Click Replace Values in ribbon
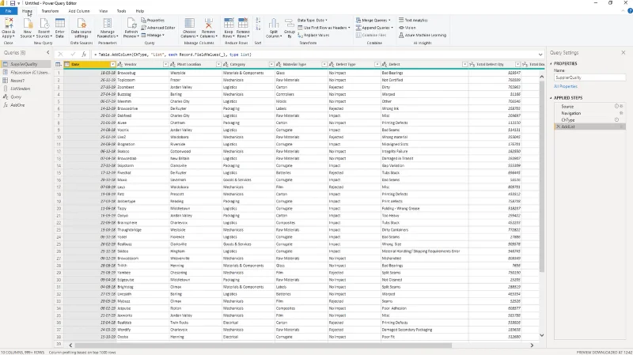 [x=313, y=36]
